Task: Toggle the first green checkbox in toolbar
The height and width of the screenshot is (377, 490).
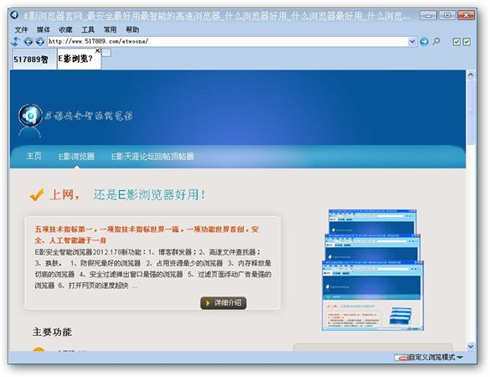Action: [x=456, y=42]
